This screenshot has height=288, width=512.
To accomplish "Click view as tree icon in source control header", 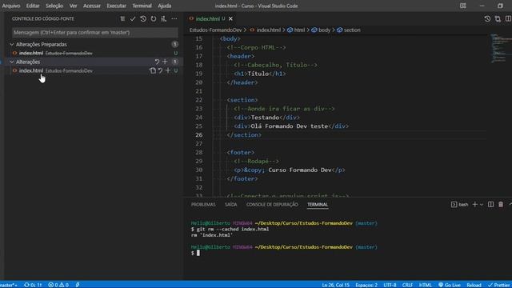I will pyautogui.click(x=122, y=19).
